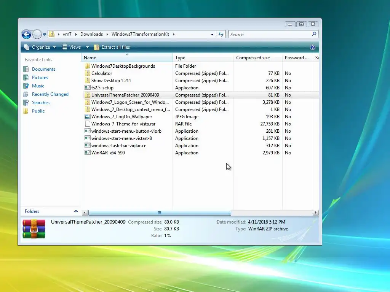390x292 pixels.
Task: Navigate to Downloads breadcrumb segment
Action: (91, 34)
